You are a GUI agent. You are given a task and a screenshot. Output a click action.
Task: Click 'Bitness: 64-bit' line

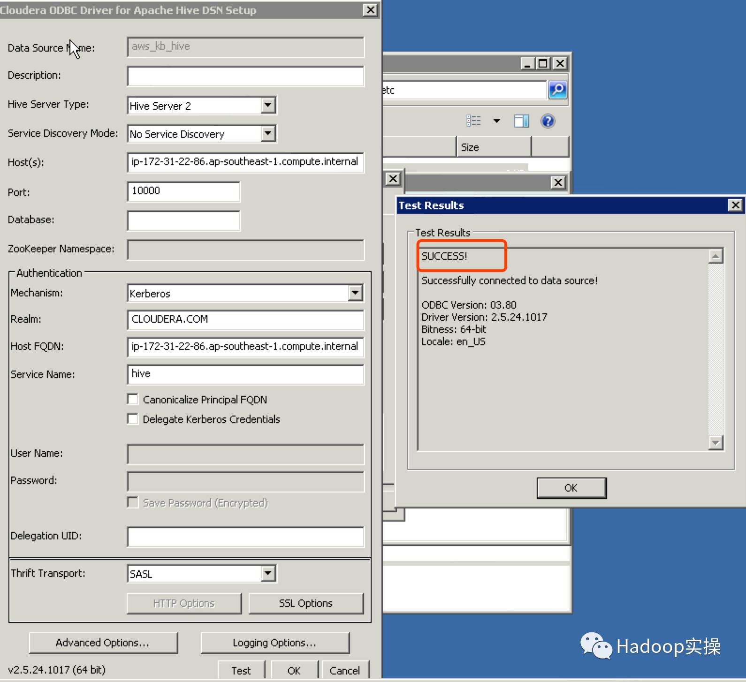[454, 329]
